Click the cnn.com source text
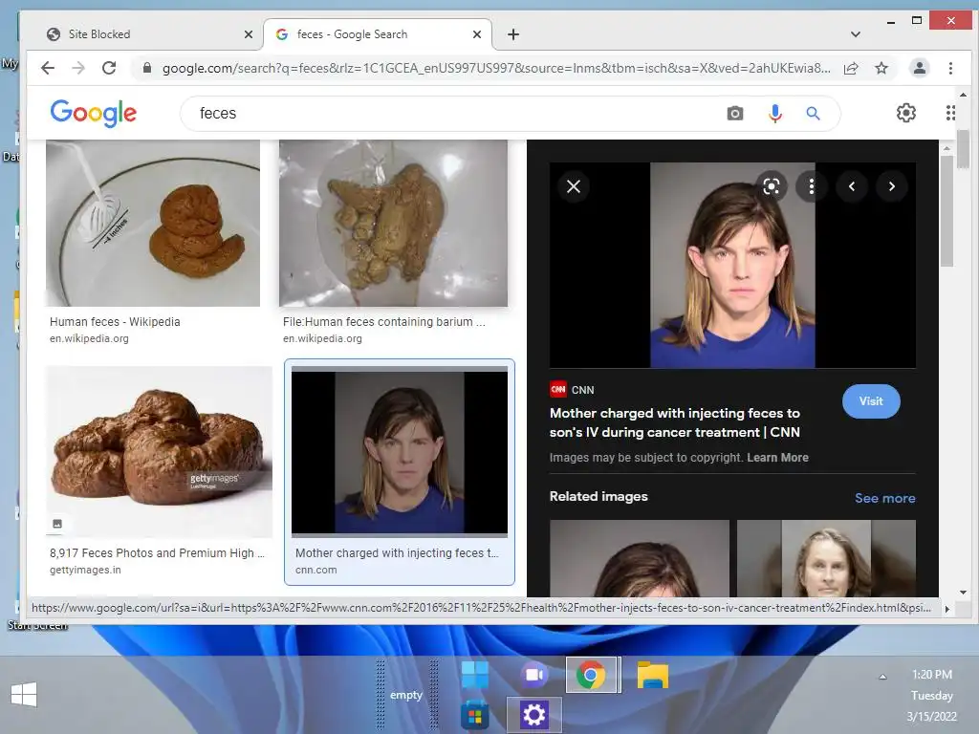This screenshot has height=734, width=979. [x=315, y=570]
